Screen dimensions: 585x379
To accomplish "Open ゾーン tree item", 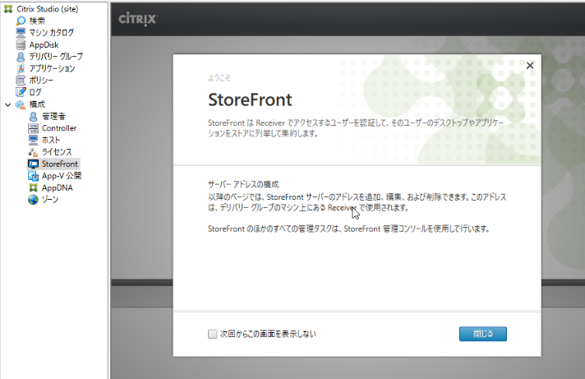I will [x=50, y=200].
